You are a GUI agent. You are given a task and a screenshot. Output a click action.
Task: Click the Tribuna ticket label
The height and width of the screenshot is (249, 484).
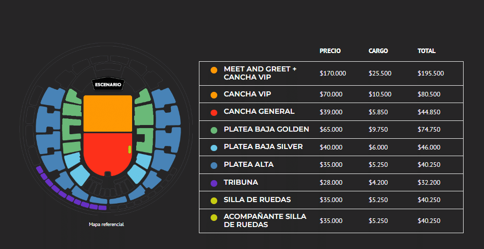(x=241, y=182)
